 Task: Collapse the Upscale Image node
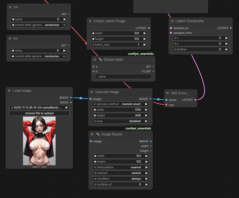[x=92, y=92]
